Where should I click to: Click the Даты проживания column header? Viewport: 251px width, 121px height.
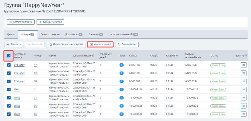click(83, 56)
